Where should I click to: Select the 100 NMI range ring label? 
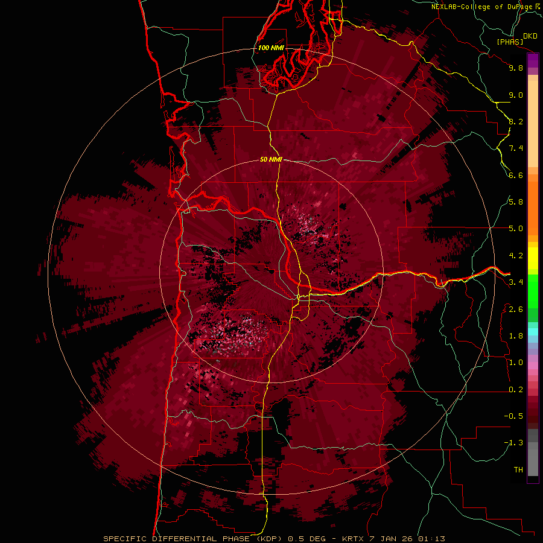271,48
